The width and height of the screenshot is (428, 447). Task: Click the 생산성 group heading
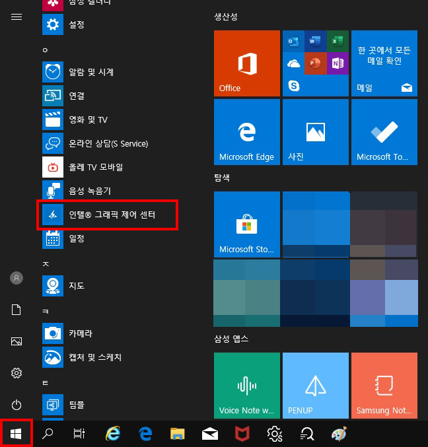(226, 17)
